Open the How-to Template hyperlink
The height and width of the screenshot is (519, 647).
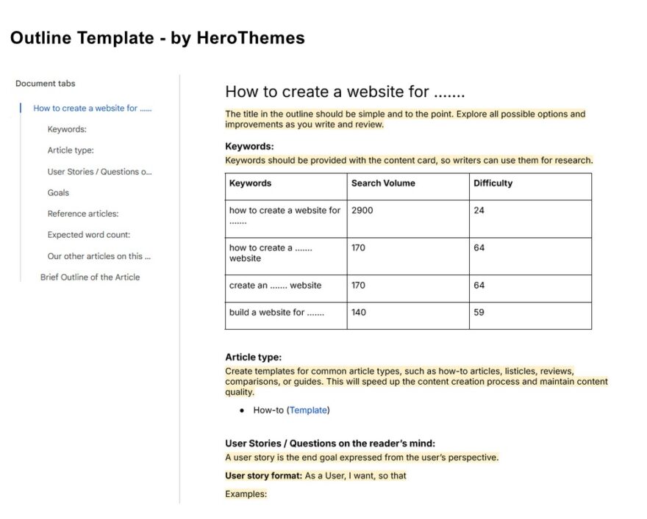[x=308, y=410]
